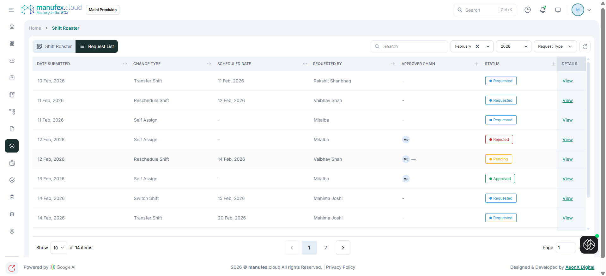
Task: Open the Home icon in sidebar
Action: (x=12, y=27)
